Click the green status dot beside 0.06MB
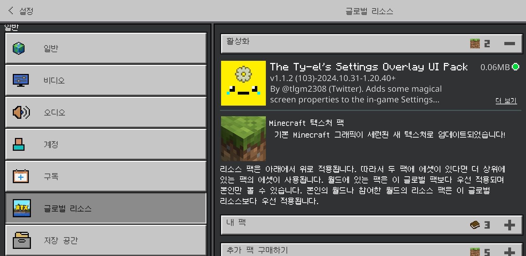Screen dimensions: 526x256 [x=515, y=66]
